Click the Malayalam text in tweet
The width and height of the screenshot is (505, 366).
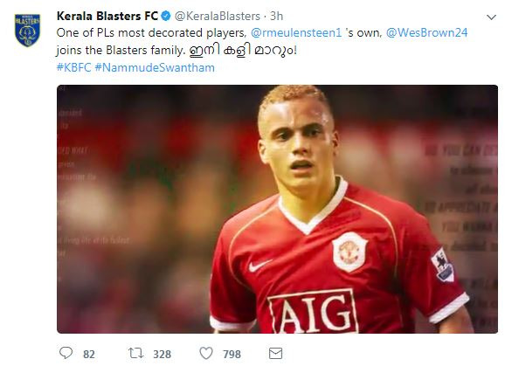point(243,51)
